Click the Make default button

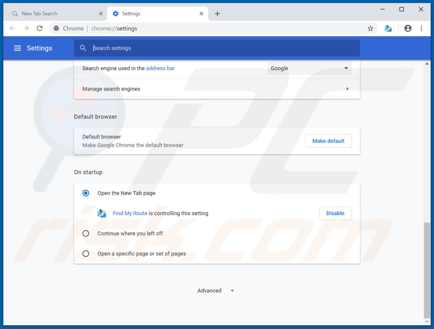click(329, 141)
